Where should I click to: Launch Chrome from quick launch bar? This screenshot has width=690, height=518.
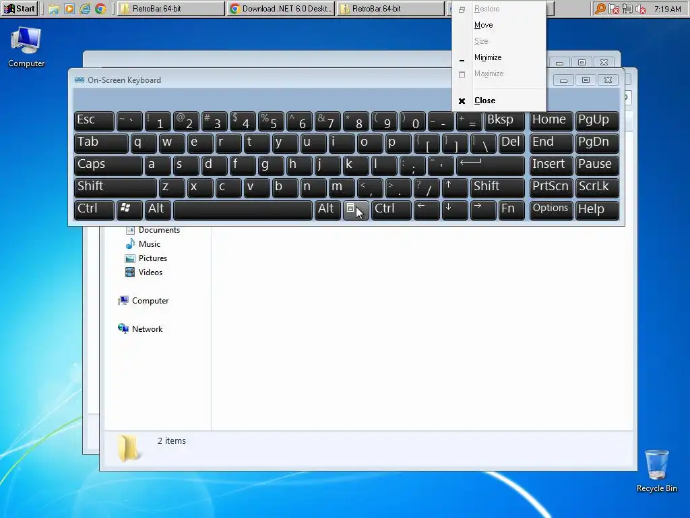coord(100,9)
